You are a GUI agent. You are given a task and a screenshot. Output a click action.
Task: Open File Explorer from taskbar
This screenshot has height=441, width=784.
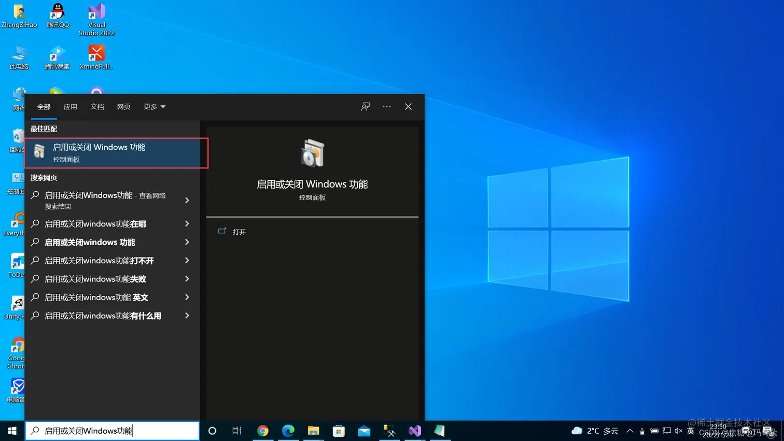[313, 431]
